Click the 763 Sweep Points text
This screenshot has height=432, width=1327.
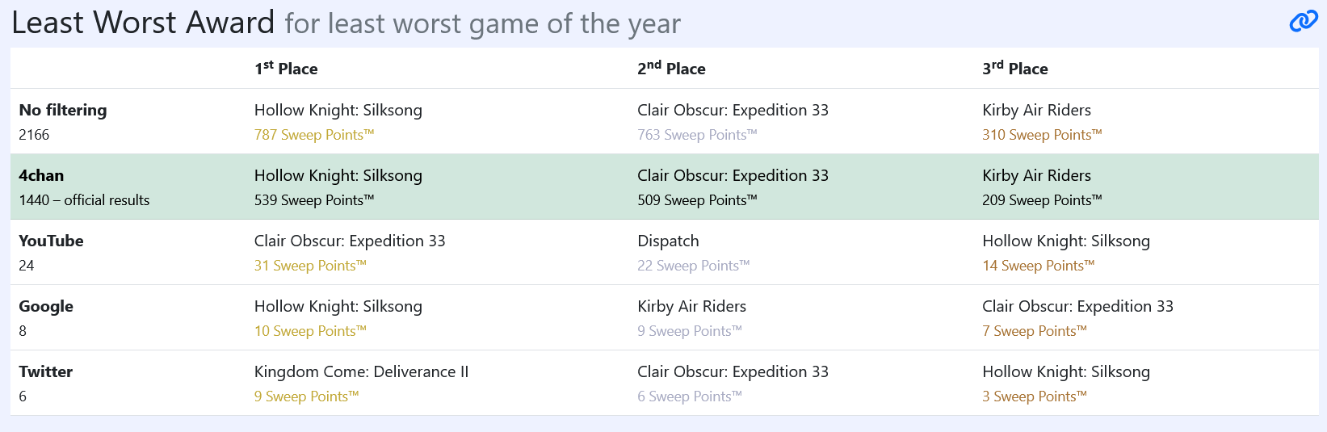click(x=697, y=135)
